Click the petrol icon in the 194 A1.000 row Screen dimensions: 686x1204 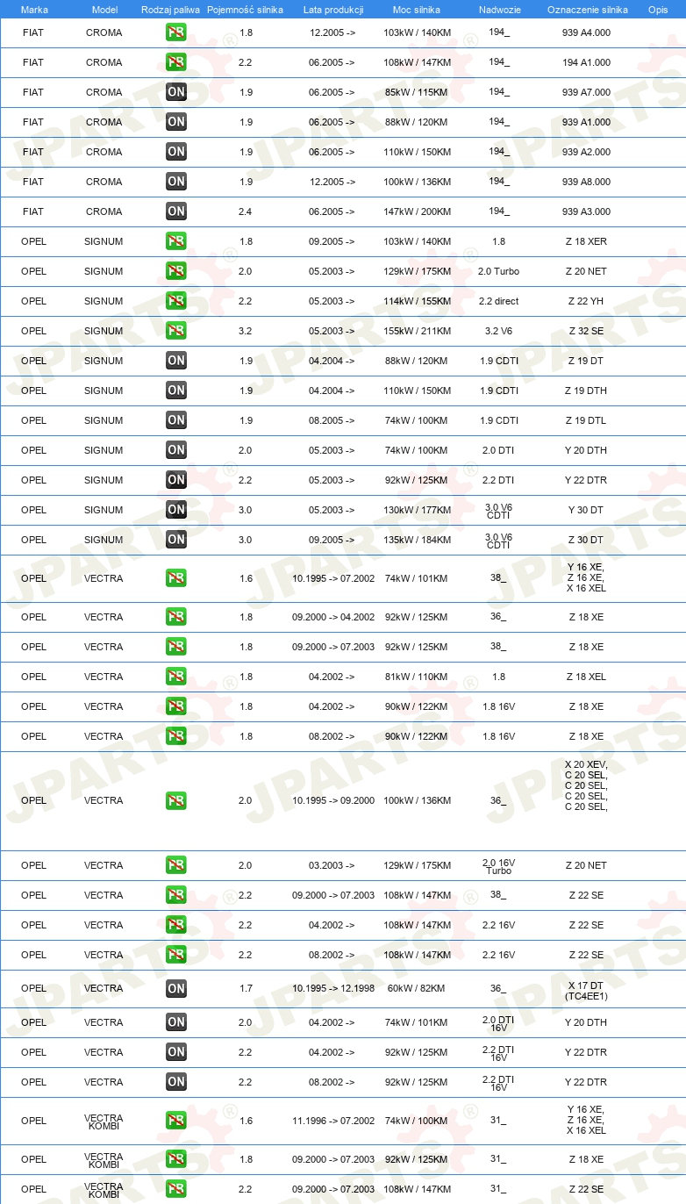coord(176,62)
